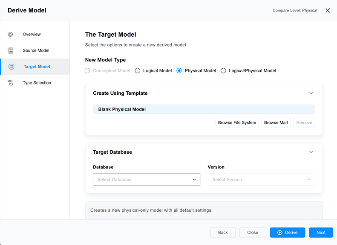Click the Create Using Template heading
Screen dimensions: 337x245
pos(120,93)
